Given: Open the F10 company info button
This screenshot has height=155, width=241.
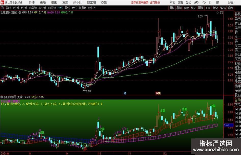Looking at the screenshot, I should [x=208, y=8].
